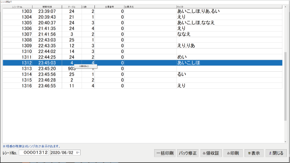
Task: Select receipt row 1308
Action: click(x=143, y=40)
